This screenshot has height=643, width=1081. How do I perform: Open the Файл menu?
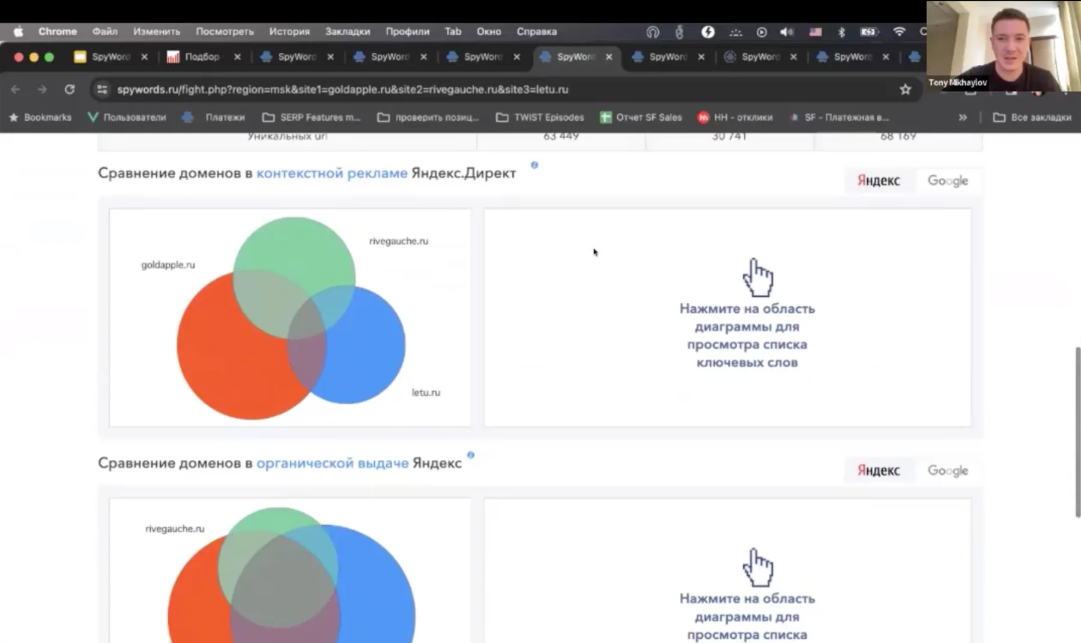(104, 32)
